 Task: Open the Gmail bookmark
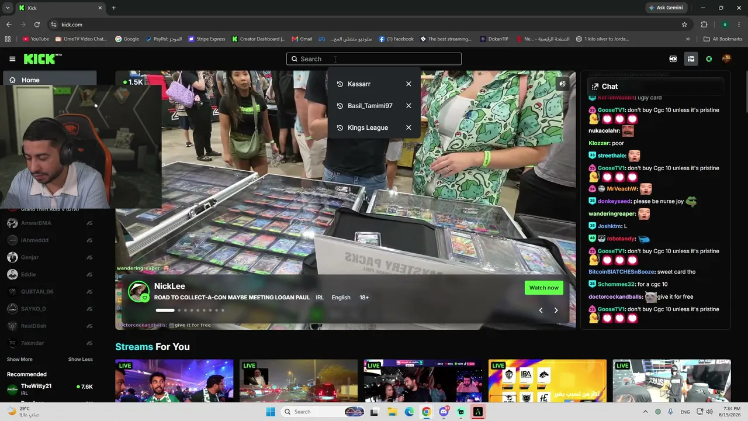[x=302, y=39]
